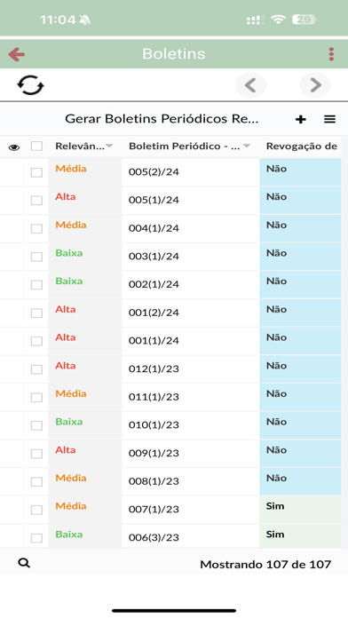348x618 pixels.
Task: Toggle the eye column visibility icon
Action: (14, 147)
